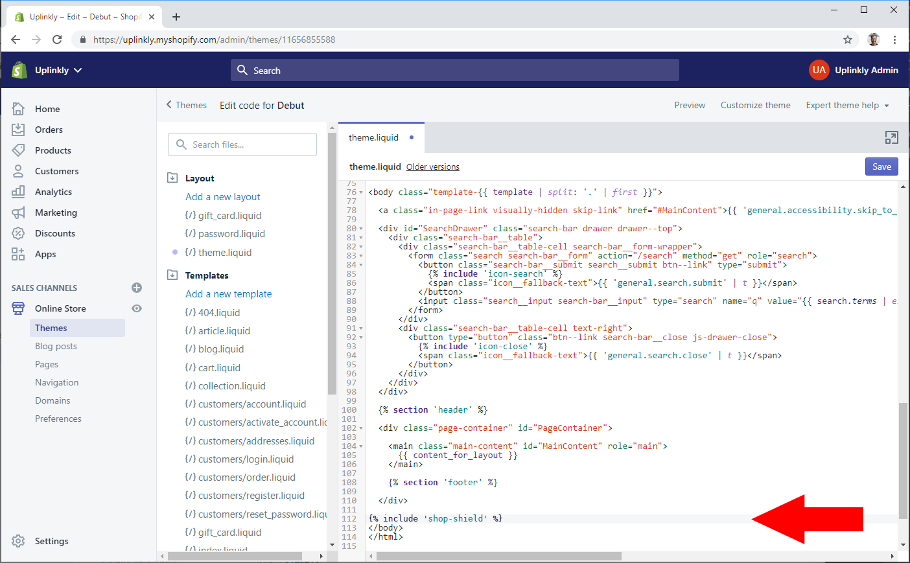Click the Discounts badge icon
The height and width of the screenshot is (563, 910).
[18, 233]
